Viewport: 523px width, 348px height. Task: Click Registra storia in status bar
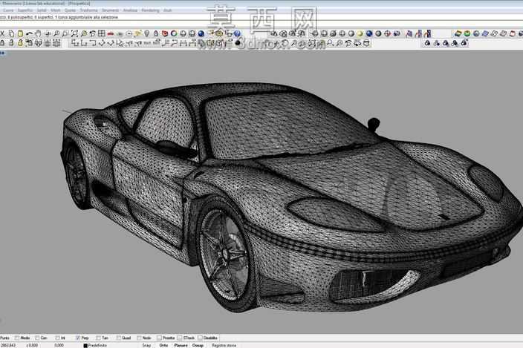click(224, 345)
